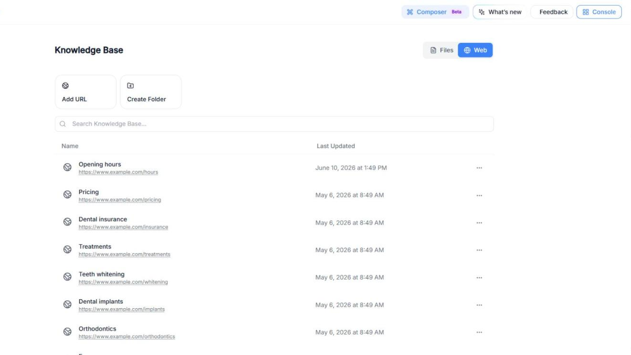Image resolution: width=631 pixels, height=355 pixels.
Task: Click the Last Updated column header
Action: coord(336,146)
